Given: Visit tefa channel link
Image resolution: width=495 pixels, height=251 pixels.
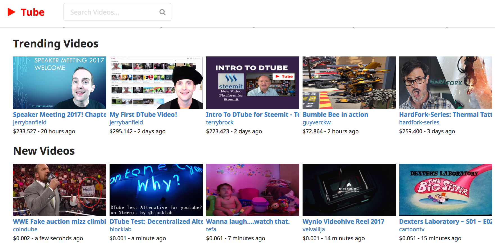Looking at the screenshot, I should [x=211, y=229].
